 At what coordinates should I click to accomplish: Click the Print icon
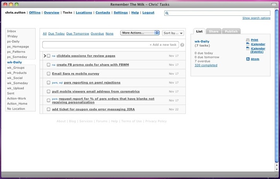[248, 40]
